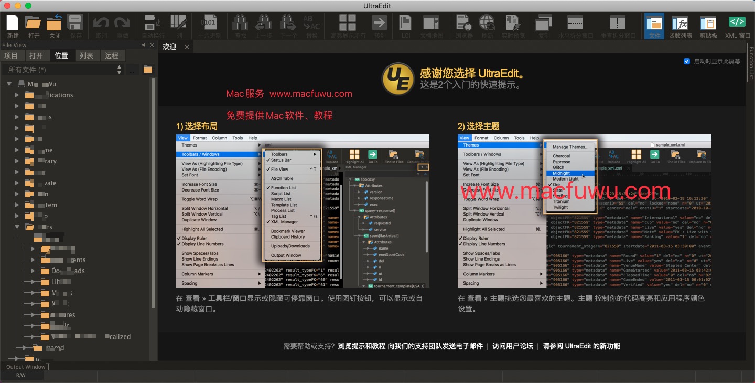Image resolution: width=755 pixels, height=383 pixels.
Task: Click the 选择主题 theme screenshot thumbnail
Action: click(x=584, y=211)
